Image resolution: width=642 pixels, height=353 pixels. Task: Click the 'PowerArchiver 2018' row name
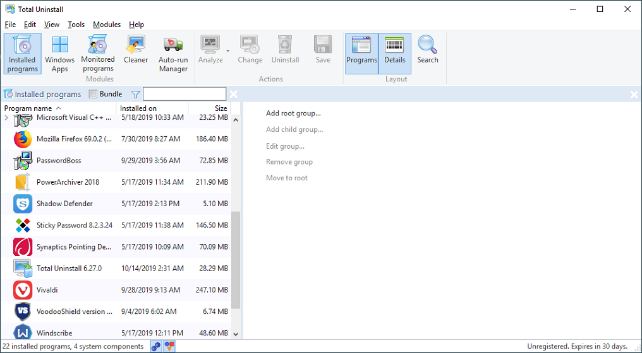[68, 182]
